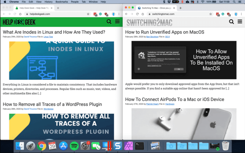Launch Spotify from the dock
Image resolution: width=245 pixels, height=153 pixels.
coord(74,146)
